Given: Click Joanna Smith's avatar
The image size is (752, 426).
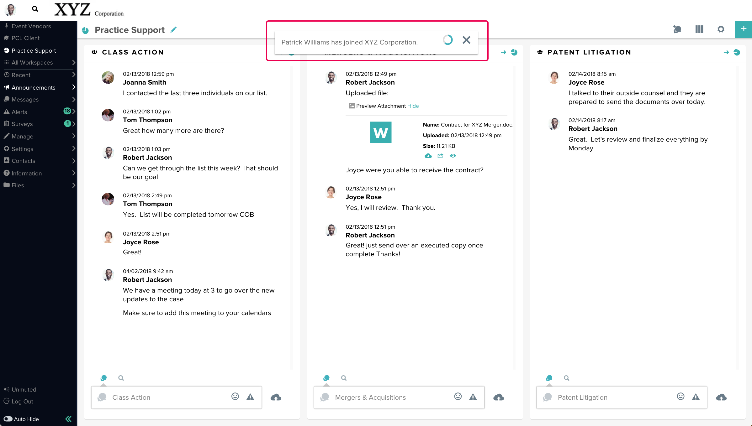Looking at the screenshot, I should 108,77.
